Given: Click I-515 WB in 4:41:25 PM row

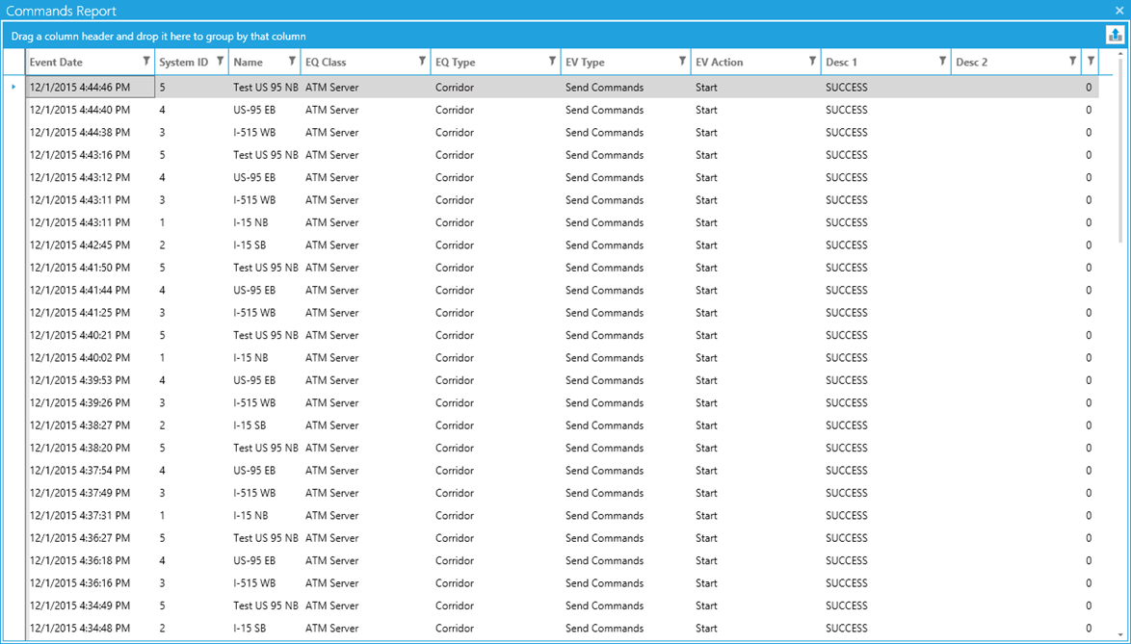Looking at the screenshot, I should tap(254, 313).
